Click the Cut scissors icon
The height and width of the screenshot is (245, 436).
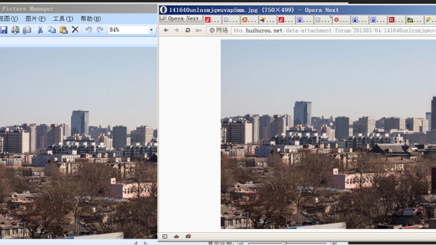coord(40,30)
